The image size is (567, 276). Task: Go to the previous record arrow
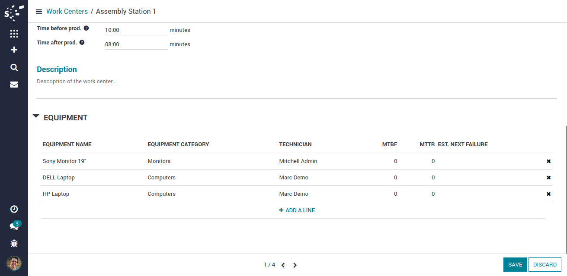pyautogui.click(x=283, y=265)
